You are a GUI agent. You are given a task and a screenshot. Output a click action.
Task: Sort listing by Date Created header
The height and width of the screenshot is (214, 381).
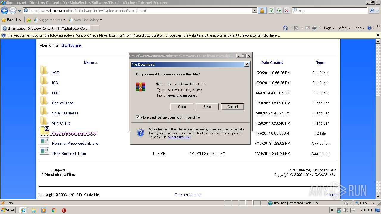point(272,63)
